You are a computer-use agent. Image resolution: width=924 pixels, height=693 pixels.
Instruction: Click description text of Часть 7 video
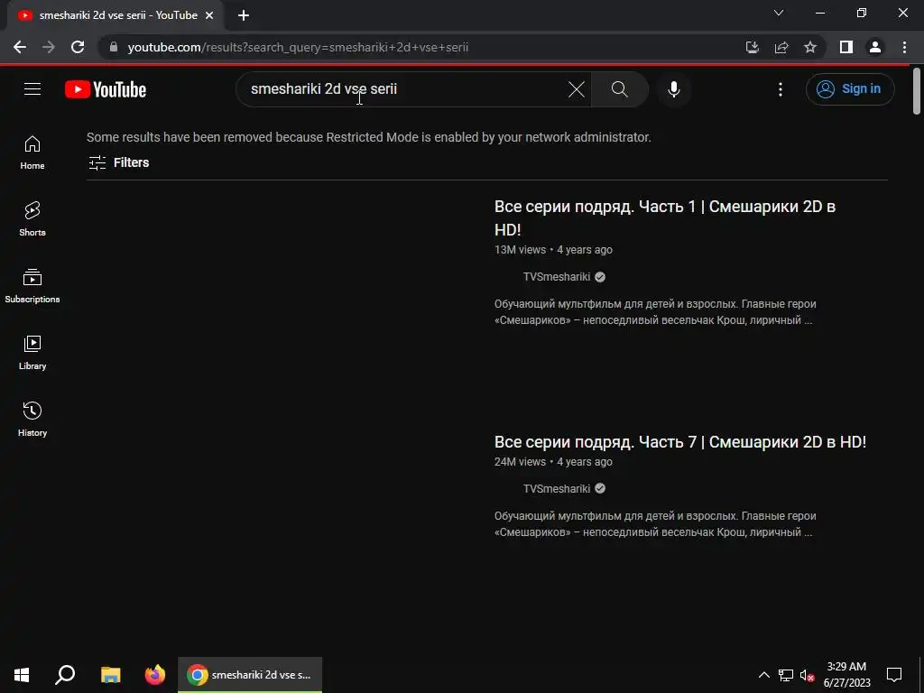click(x=655, y=524)
